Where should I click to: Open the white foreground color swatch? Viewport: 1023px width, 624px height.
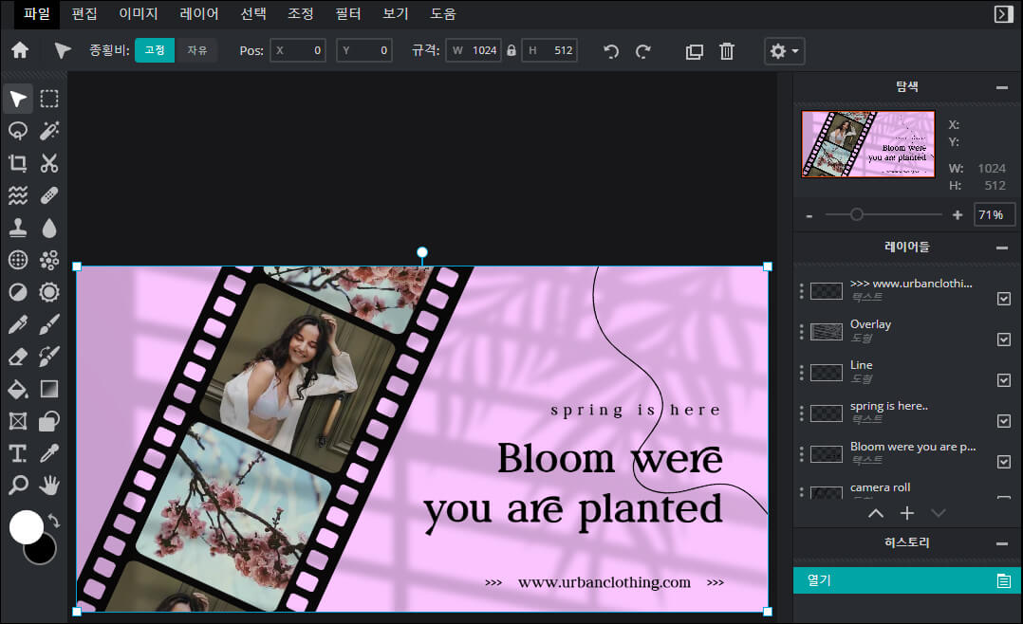point(27,527)
